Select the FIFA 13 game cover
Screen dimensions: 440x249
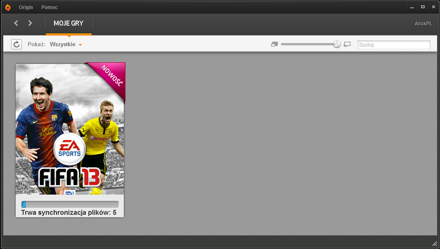click(70, 129)
